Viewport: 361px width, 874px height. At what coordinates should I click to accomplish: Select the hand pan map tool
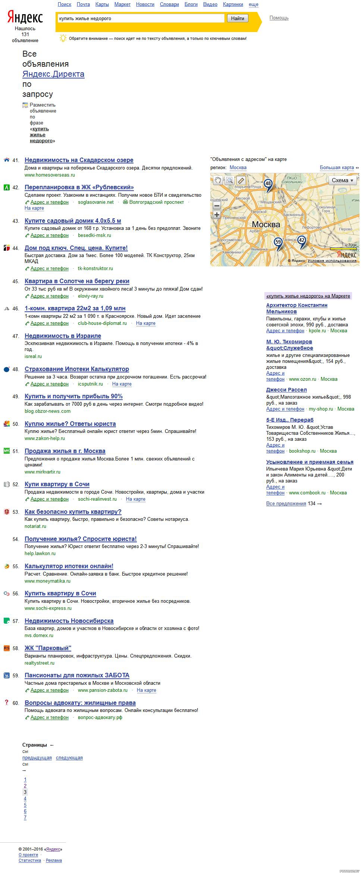[x=218, y=181]
